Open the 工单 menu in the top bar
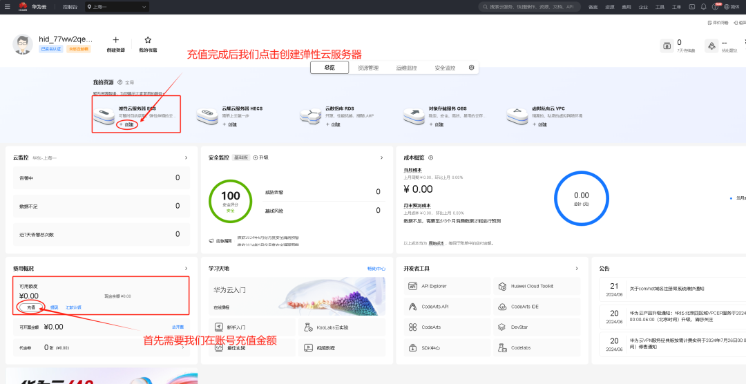Image resolution: width=746 pixels, height=384 pixels. point(676,7)
